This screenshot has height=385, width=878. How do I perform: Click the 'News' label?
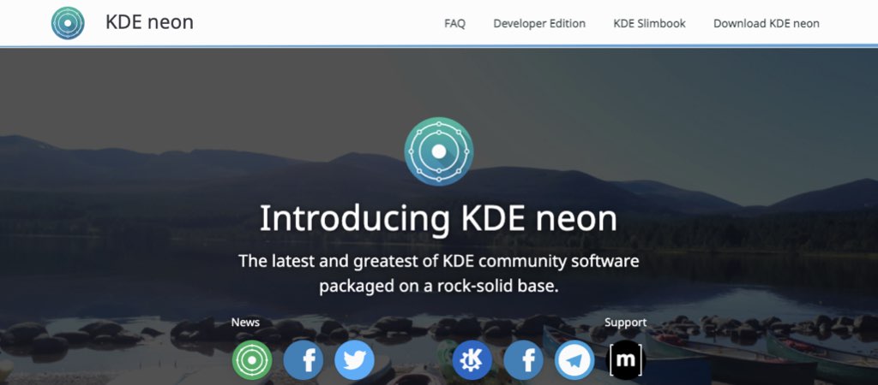click(245, 323)
